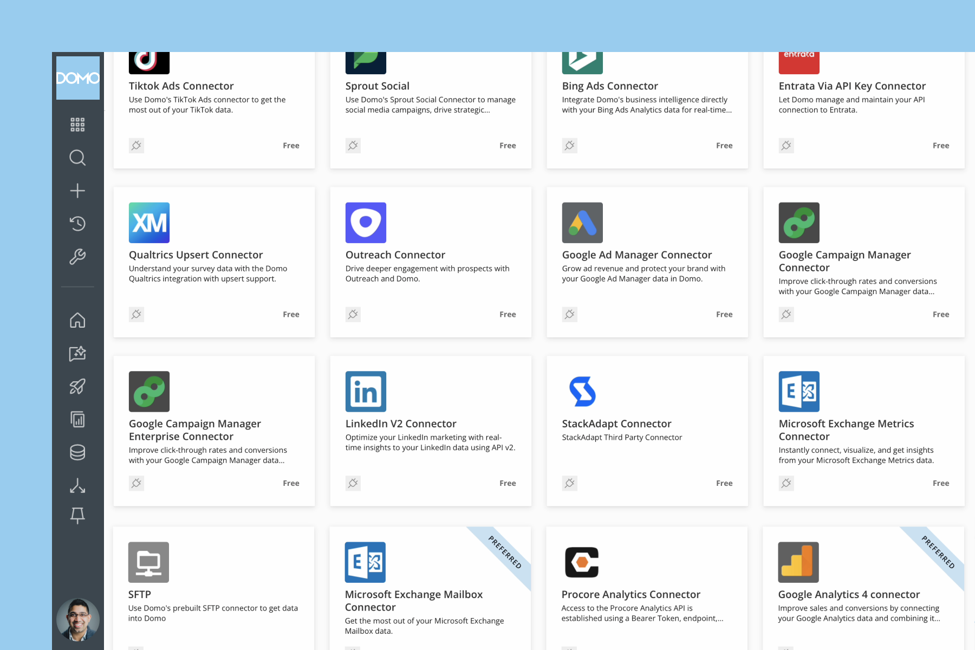Open Qualtrics XM logo thumbnail
This screenshot has height=650, width=975.
(x=149, y=223)
